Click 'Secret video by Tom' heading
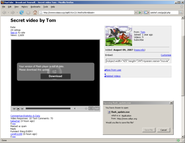 point(33,20)
